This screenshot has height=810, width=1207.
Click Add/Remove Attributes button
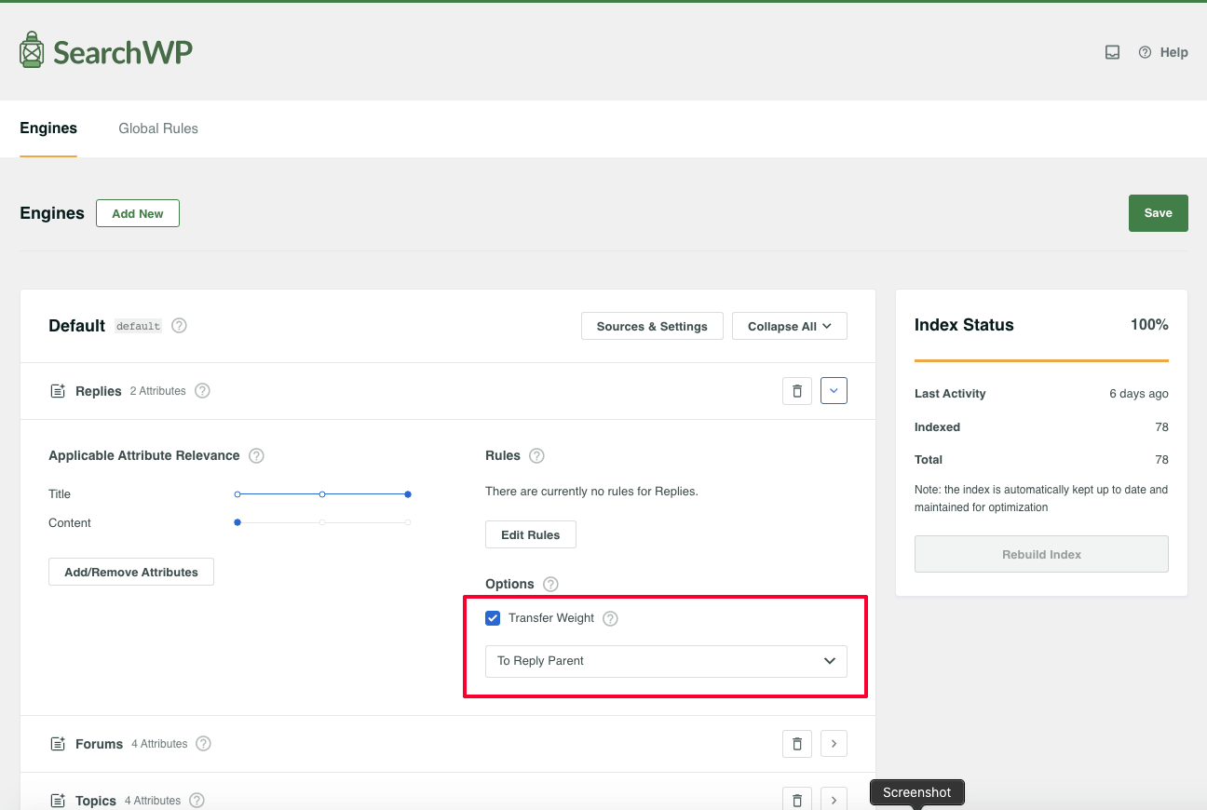coord(131,572)
